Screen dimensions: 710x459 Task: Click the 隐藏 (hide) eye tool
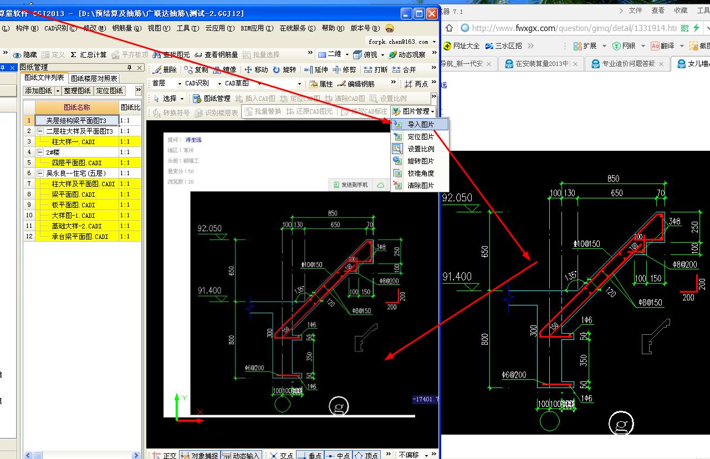click(x=25, y=54)
